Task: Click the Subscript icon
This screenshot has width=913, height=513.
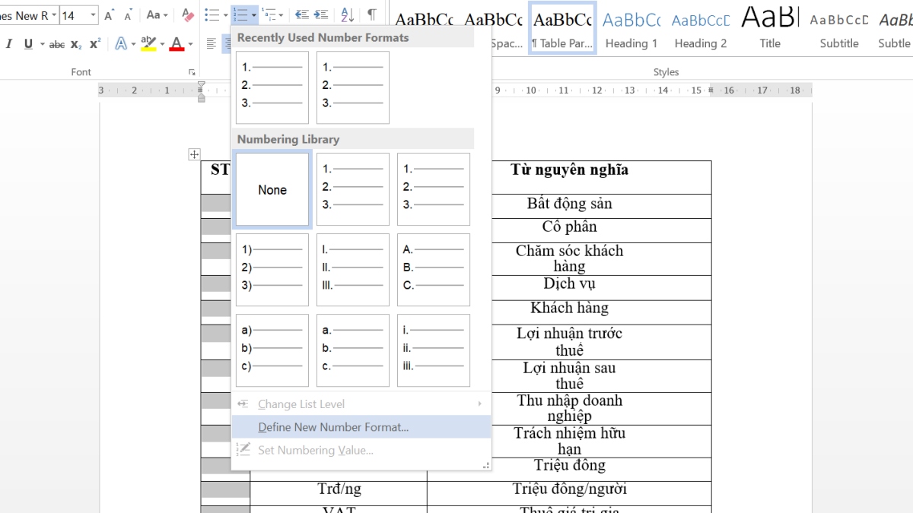Action: (75, 43)
